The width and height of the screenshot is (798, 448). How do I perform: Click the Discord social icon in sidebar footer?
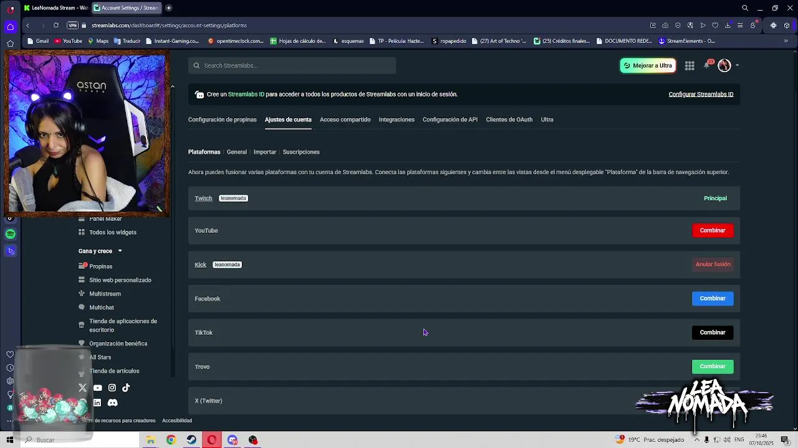click(x=112, y=403)
